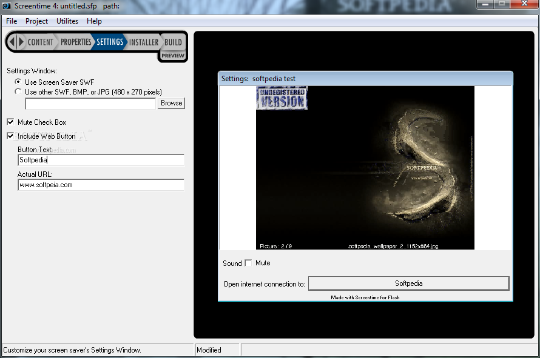This screenshot has width=540, height=358.
Task: Go to the Installer tab
Action: pos(144,42)
